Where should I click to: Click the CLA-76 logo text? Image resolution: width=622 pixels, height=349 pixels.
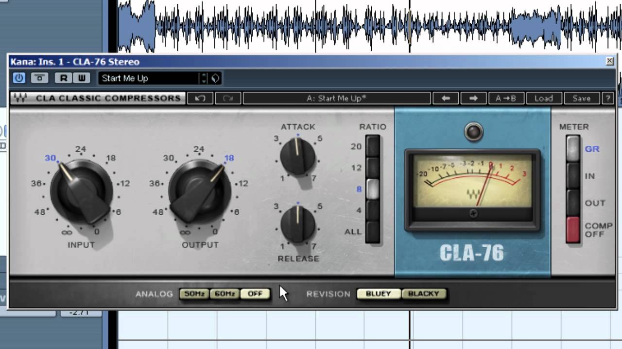click(x=472, y=254)
